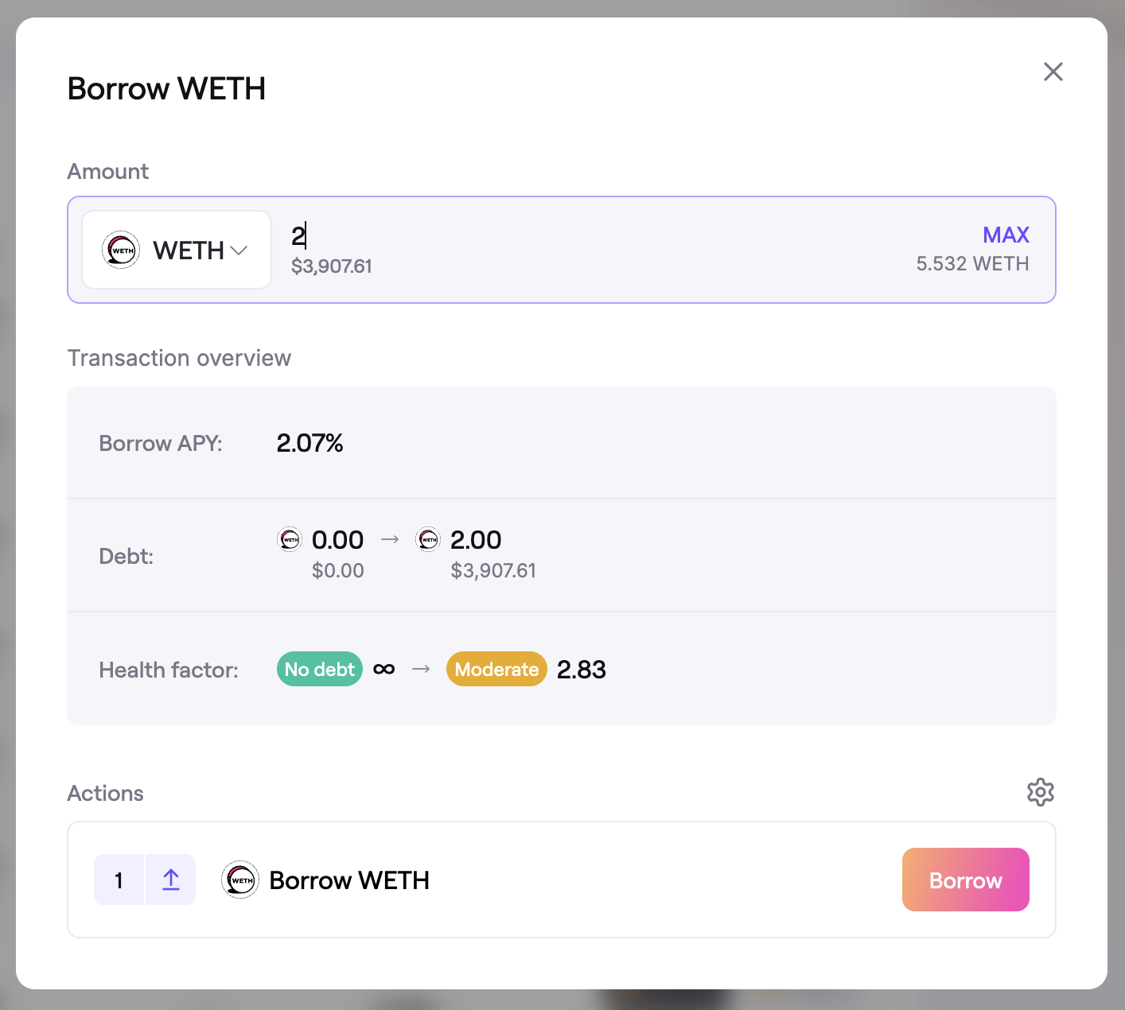Image resolution: width=1125 pixels, height=1010 pixels.
Task: Click the arrow between debt values
Action: pos(390,539)
